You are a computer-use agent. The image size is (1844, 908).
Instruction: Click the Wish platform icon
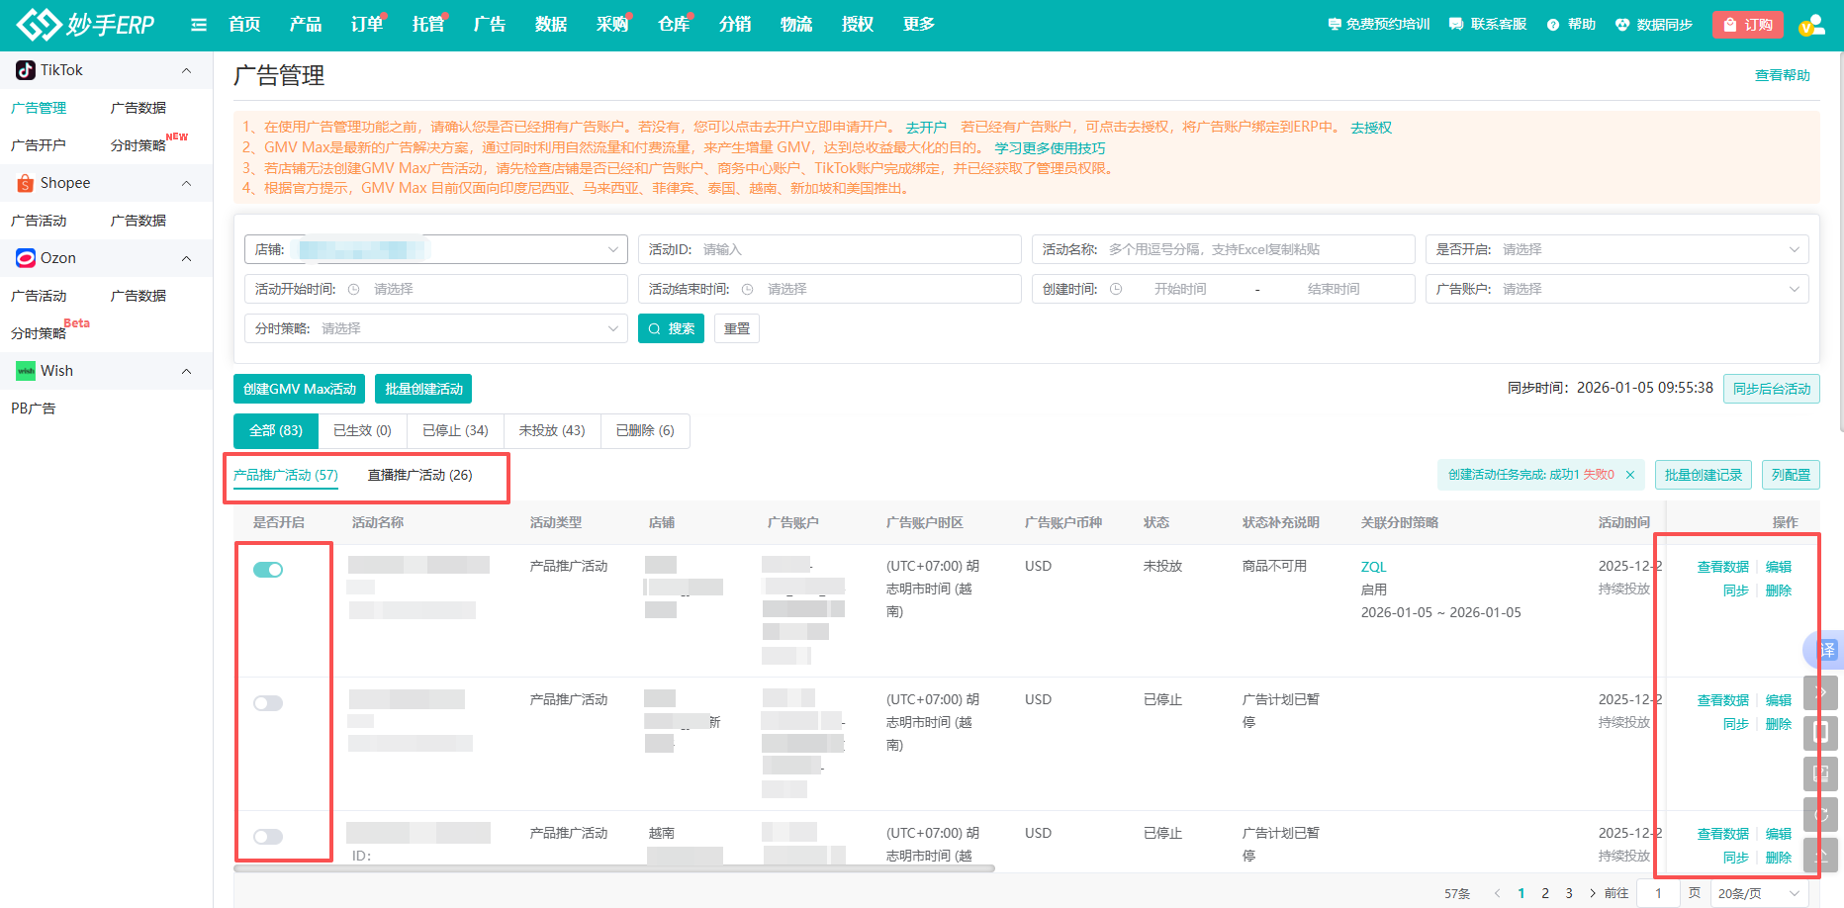coord(26,371)
